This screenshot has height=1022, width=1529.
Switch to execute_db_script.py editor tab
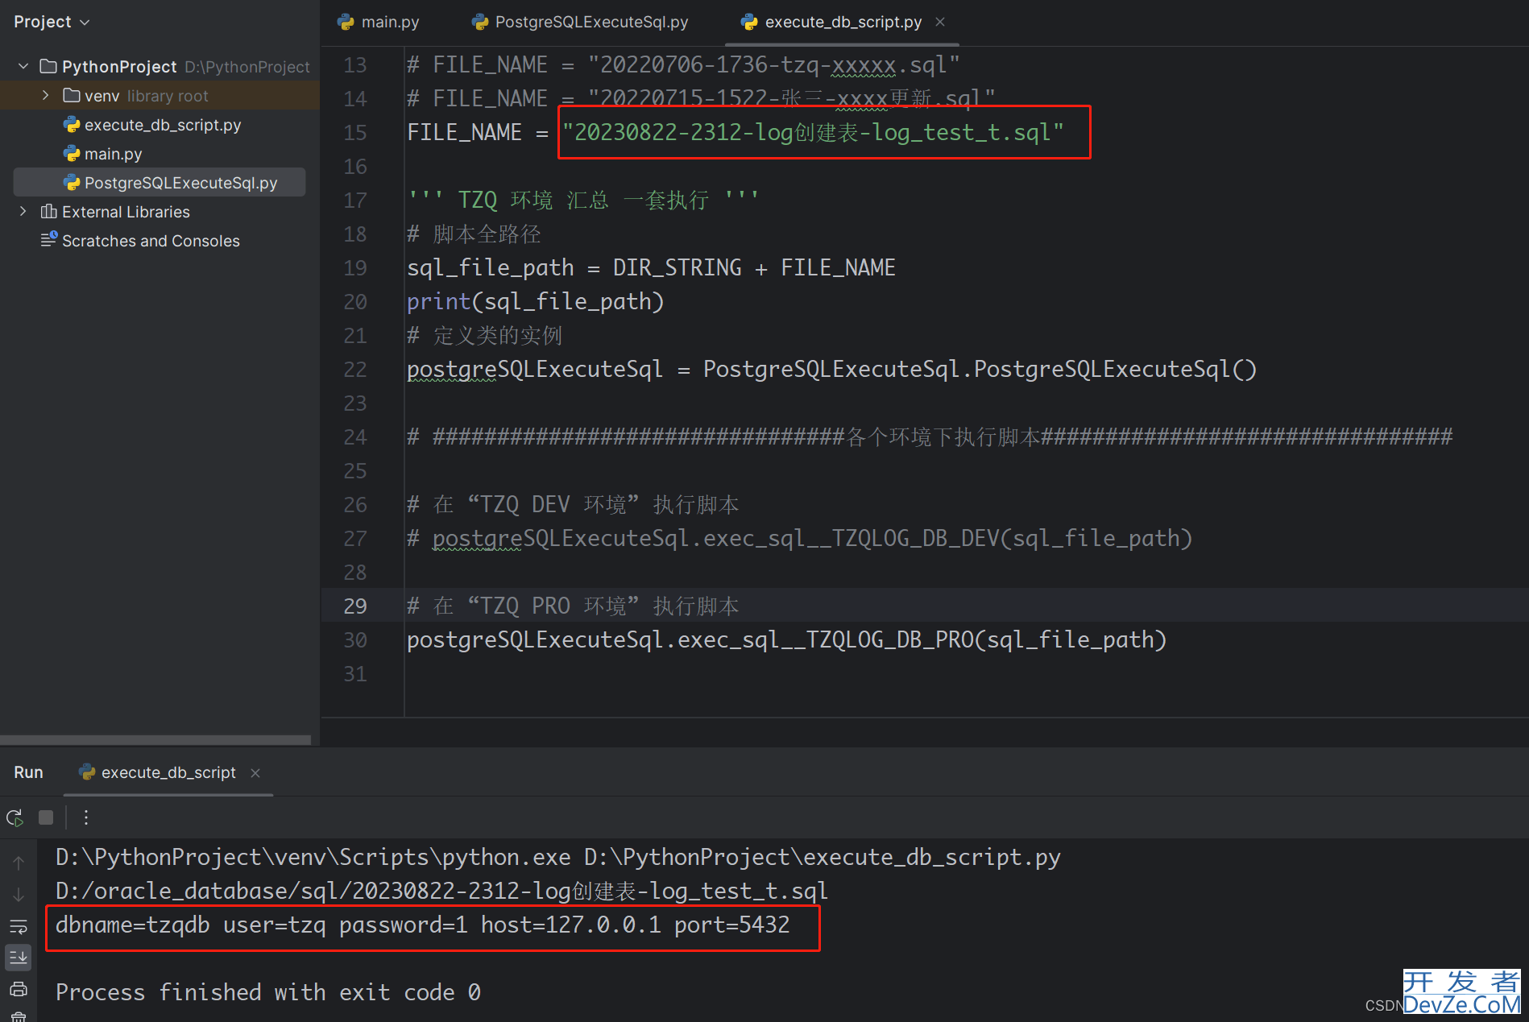(843, 22)
